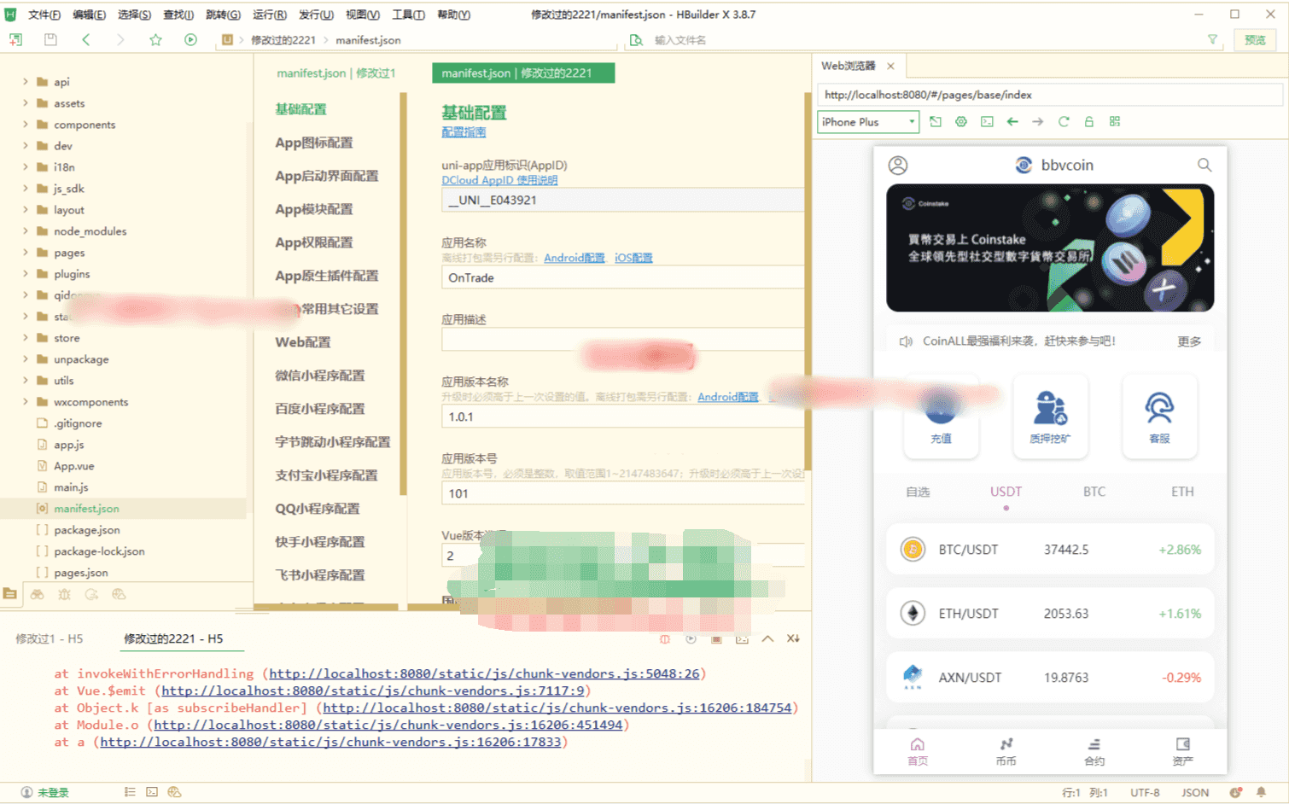Click the stop icon in console toolbar
This screenshot has height=804, width=1289.
716,638
